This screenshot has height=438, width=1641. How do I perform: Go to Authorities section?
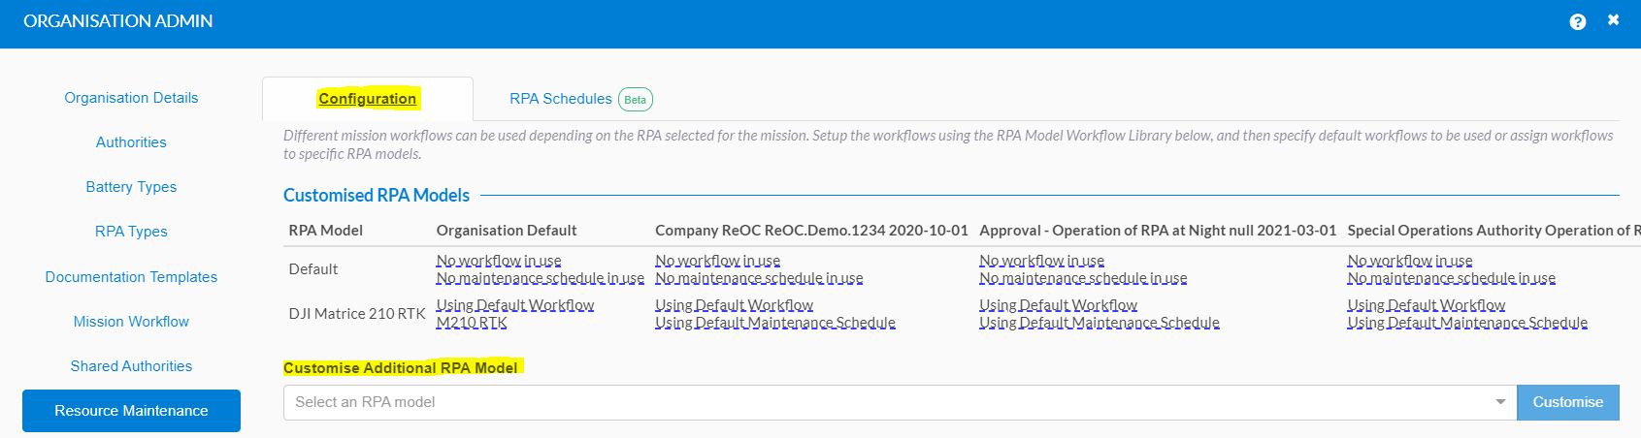tap(131, 142)
